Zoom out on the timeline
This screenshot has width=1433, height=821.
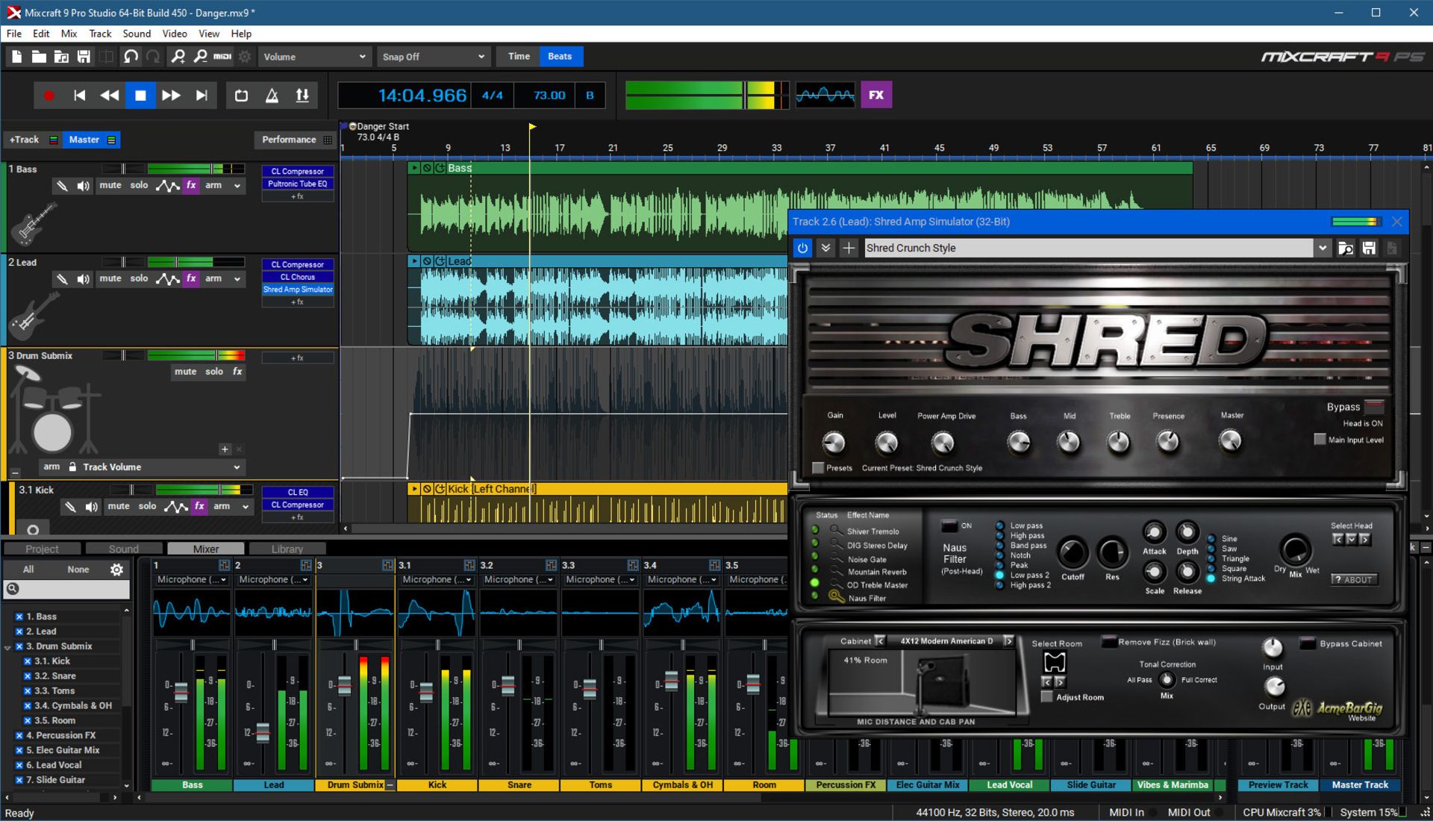coord(200,57)
